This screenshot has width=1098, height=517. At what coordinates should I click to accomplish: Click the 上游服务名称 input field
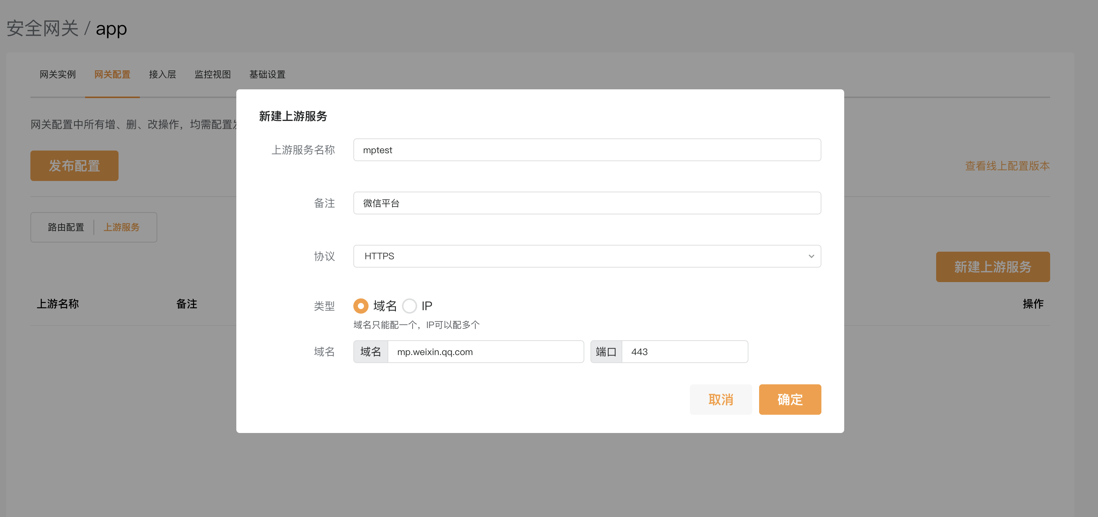587,150
